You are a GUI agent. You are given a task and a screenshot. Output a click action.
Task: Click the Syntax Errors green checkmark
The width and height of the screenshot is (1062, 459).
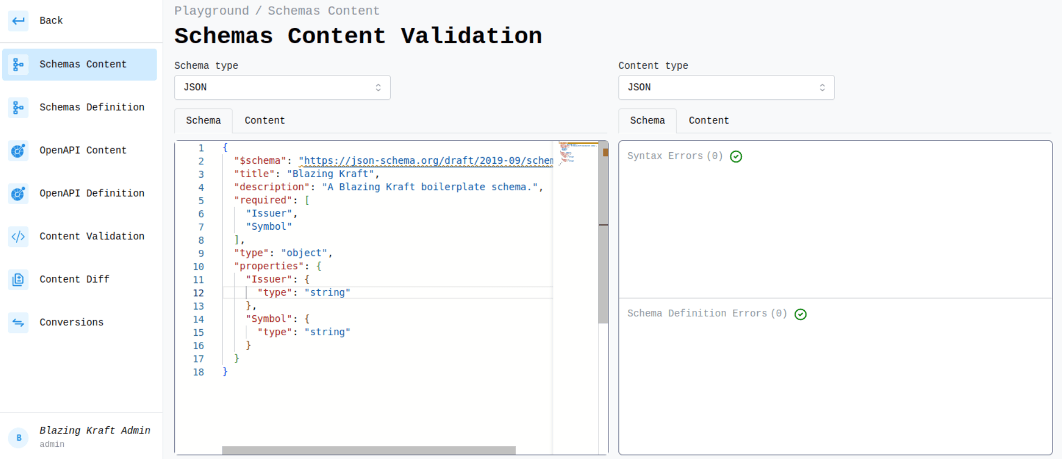click(x=736, y=157)
